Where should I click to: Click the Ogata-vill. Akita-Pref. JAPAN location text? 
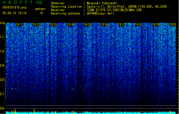(x=127, y=7)
